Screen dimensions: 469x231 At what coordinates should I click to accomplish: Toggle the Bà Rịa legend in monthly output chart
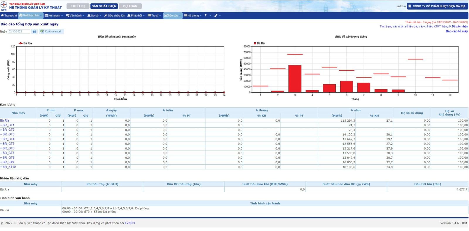[259, 43]
